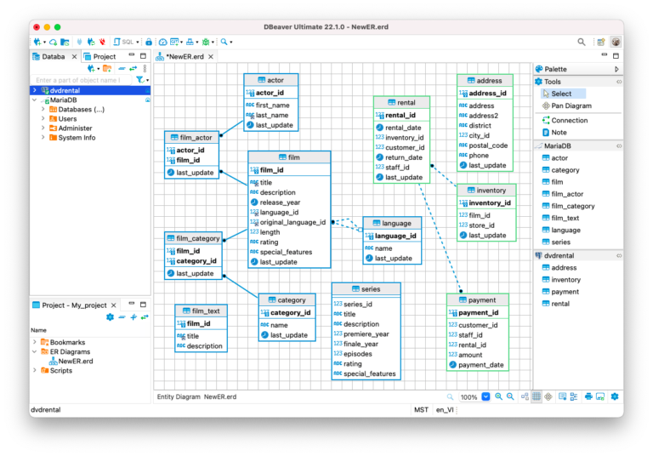The width and height of the screenshot is (653, 456).
Task: Pick the Note tool in Palette
Action: pos(554,132)
